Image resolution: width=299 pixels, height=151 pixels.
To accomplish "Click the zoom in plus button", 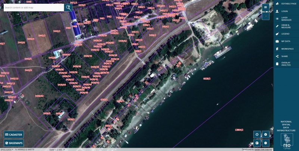I will tap(266, 135).
